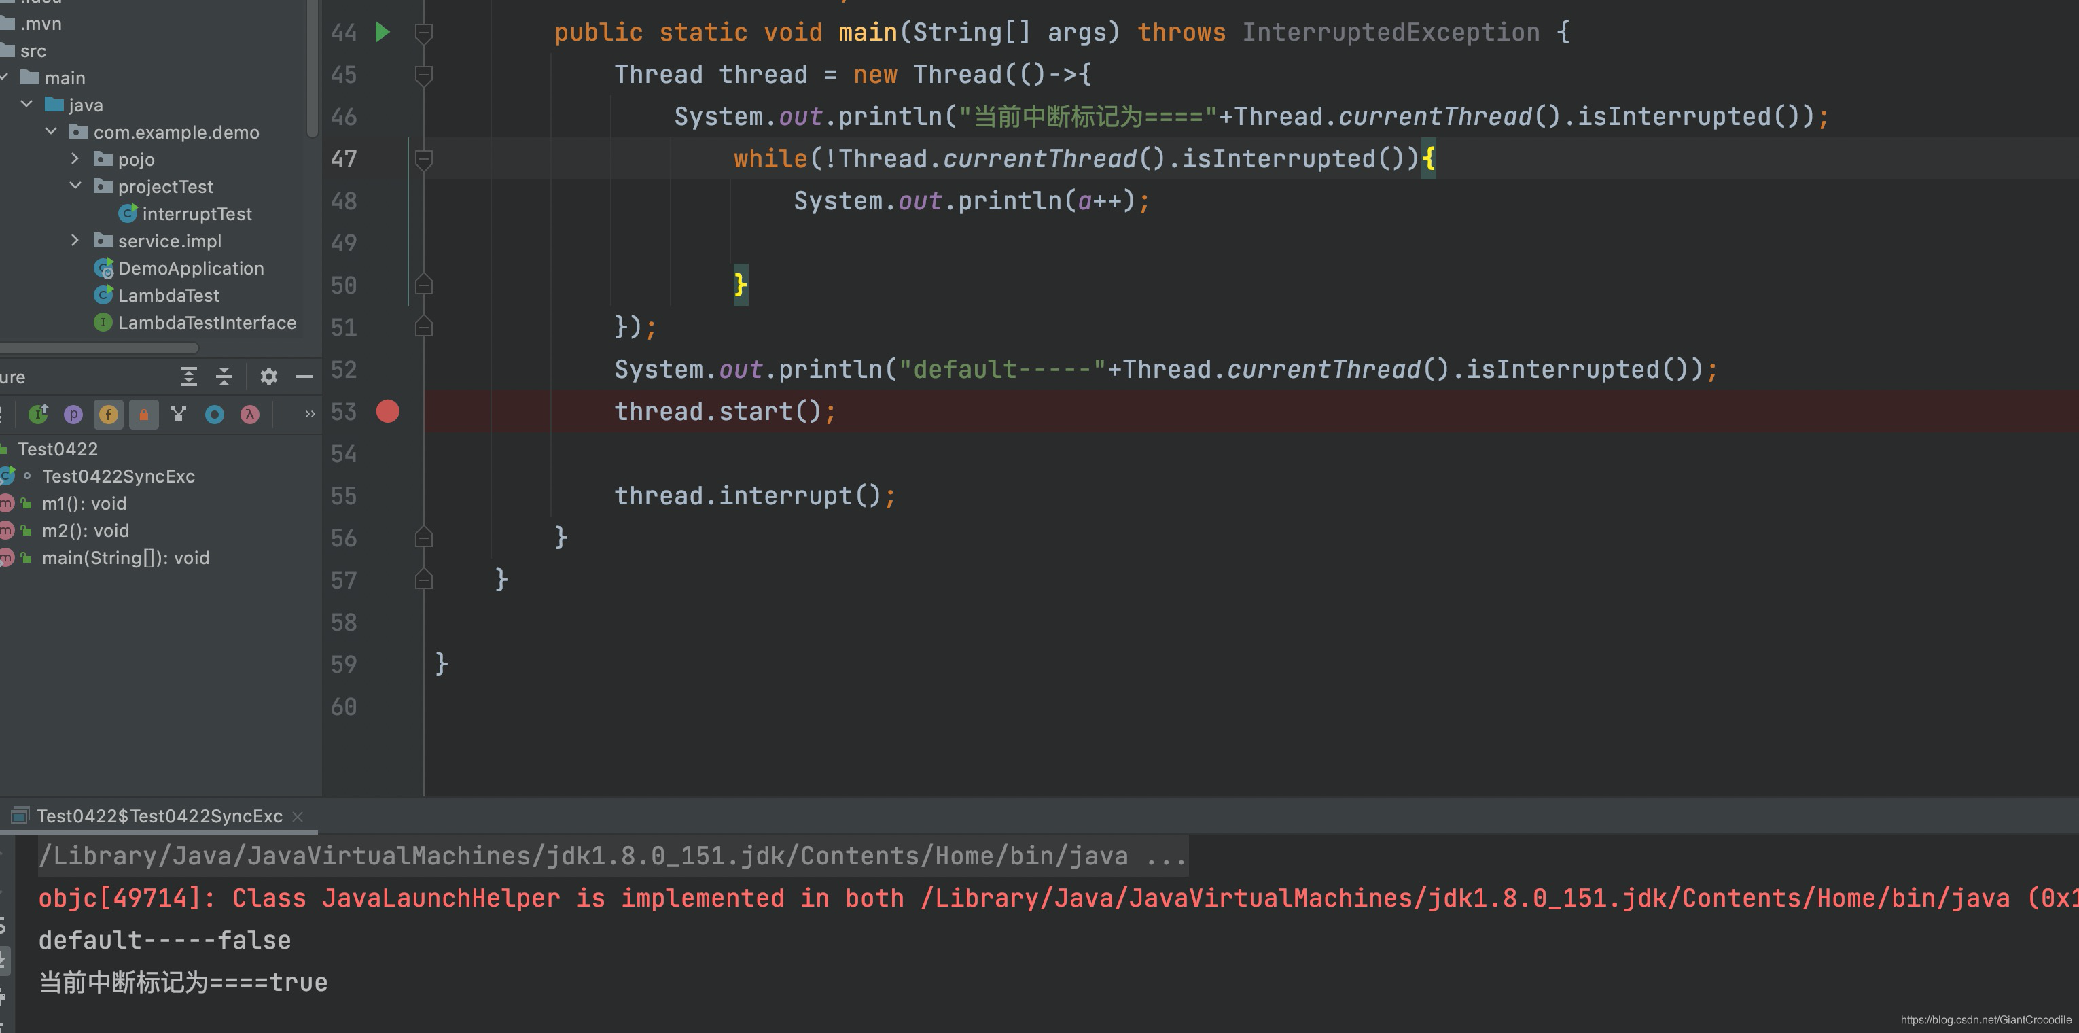Click project tree vertical scrollbar

click(x=313, y=69)
